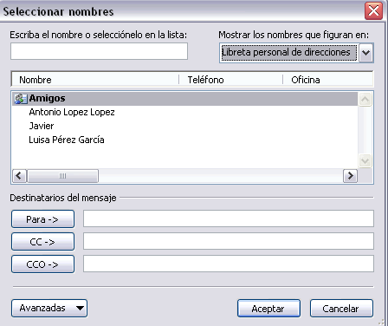Click Libreta personal de direcciones combo box
Screen dimensions: 388x326
coord(296,53)
